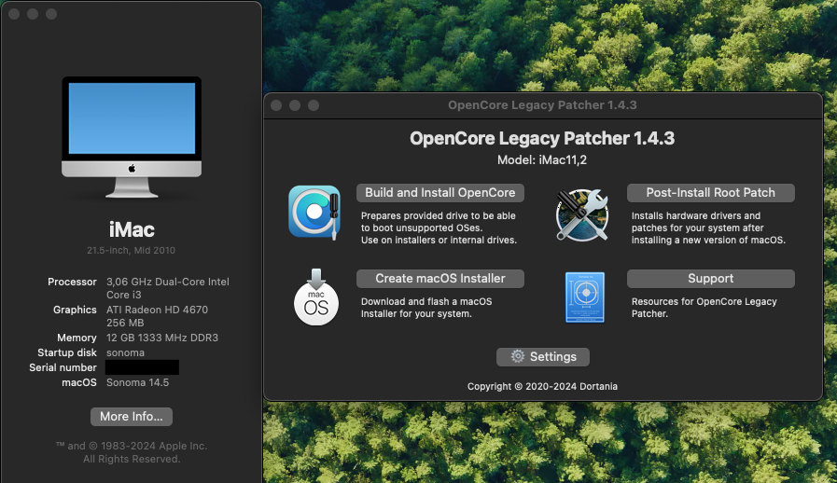Click '21.5-inch, Mid 2010' subtitle
The width and height of the screenshot is (837, 483).
pos(131,250)
